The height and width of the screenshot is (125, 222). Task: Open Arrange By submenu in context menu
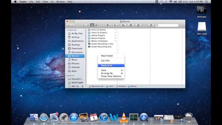[x=111, y=73]
